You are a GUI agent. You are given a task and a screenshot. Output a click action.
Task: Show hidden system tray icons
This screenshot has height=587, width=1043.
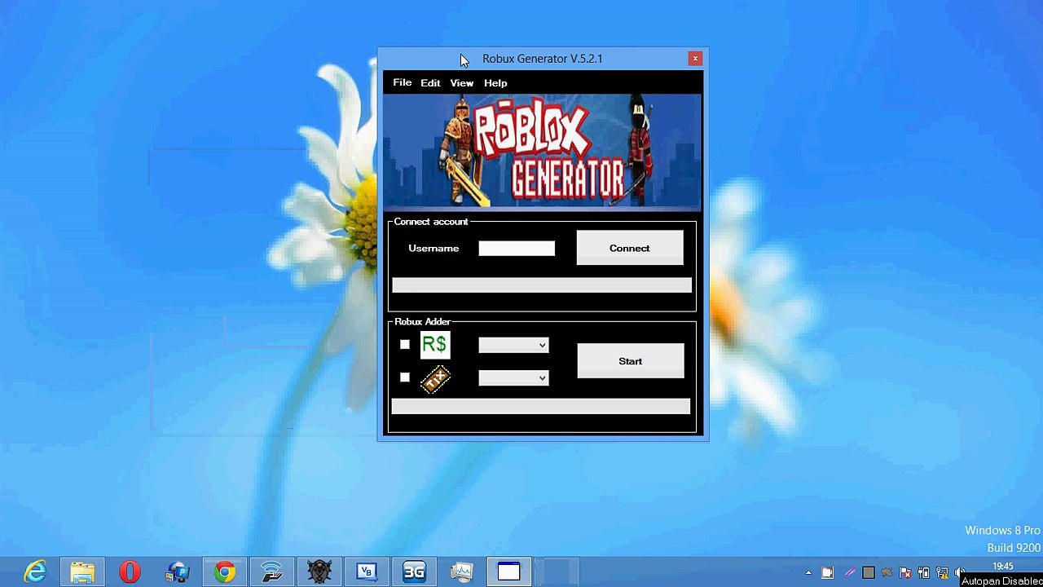808,572
